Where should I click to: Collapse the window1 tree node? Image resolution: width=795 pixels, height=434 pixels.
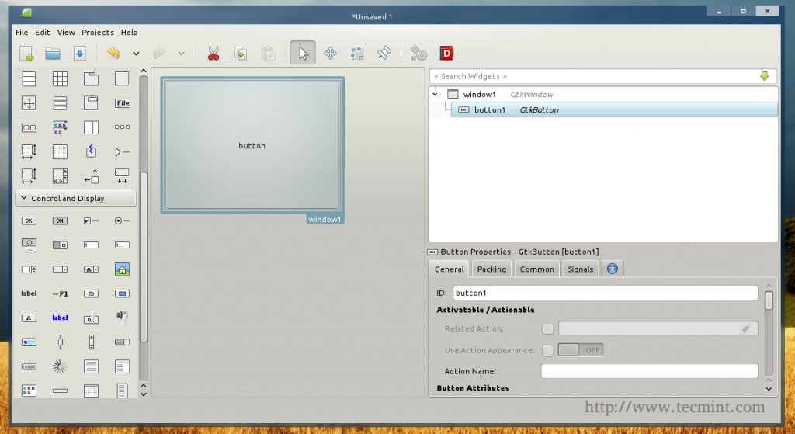click(x=436, y=94)
